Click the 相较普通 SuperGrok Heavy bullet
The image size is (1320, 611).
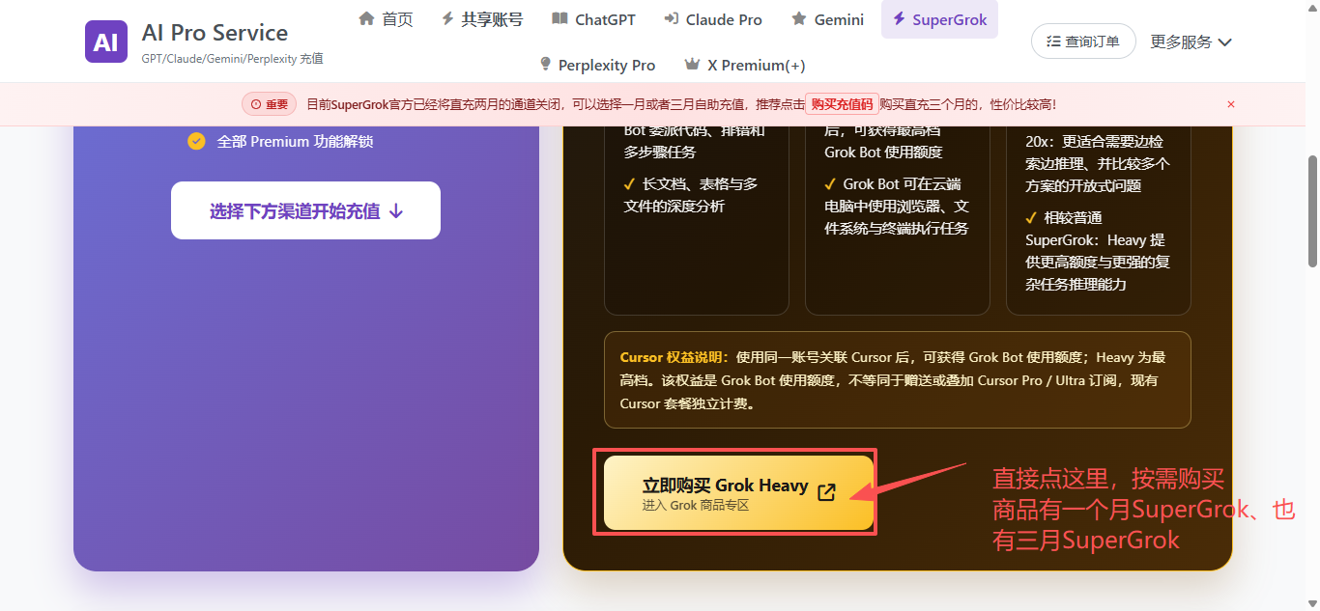(1096, 251)
